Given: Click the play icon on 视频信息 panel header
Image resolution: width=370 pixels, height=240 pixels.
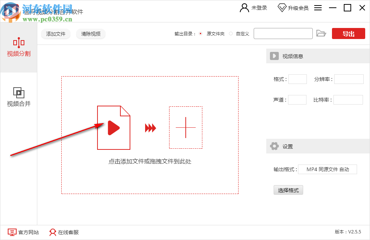Looking at the screenshot, I should point(274,56).
